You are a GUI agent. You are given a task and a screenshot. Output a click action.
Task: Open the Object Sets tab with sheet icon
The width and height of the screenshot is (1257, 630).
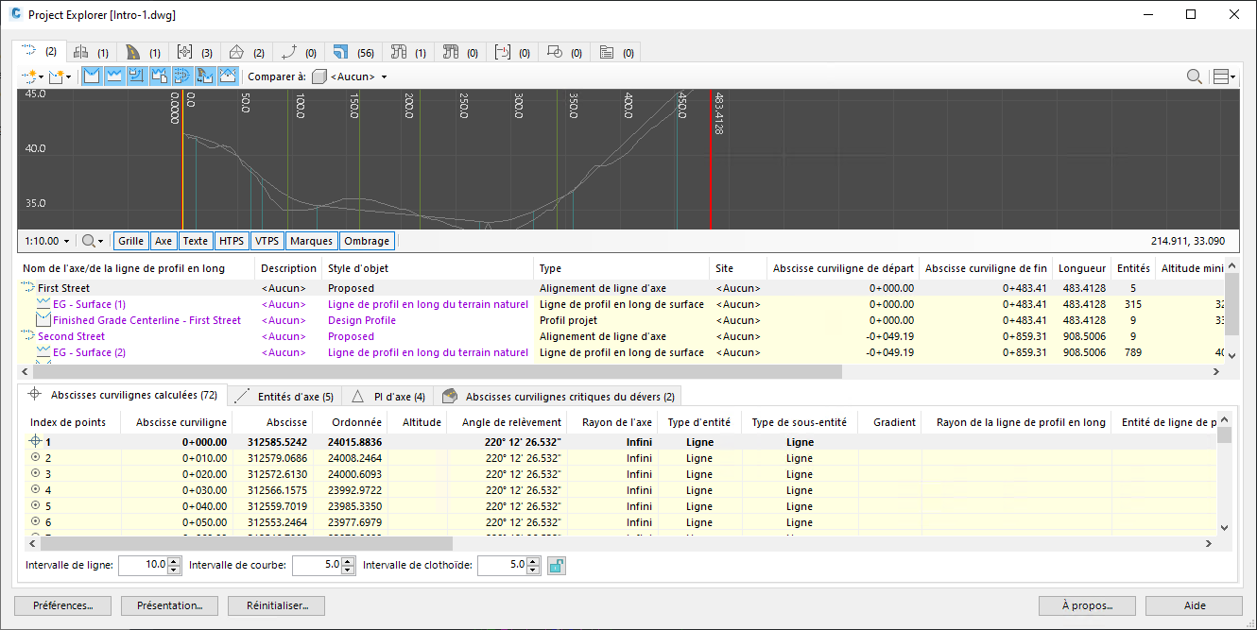tap(617, 52)
